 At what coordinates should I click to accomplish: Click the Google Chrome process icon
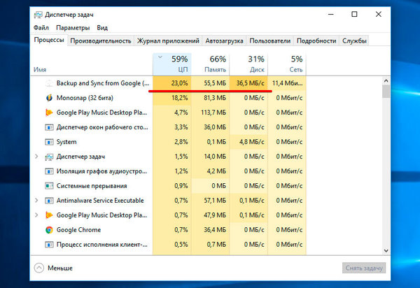click(x=49, y=230)
